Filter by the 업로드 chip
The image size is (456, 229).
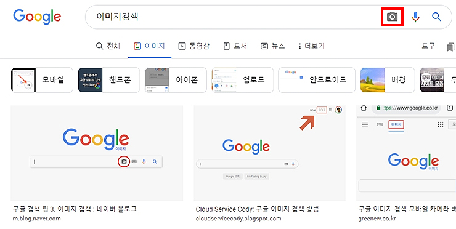[243, 80]
